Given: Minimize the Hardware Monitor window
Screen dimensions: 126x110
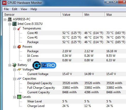Looking at the screenshot, I should click(108, 2).
